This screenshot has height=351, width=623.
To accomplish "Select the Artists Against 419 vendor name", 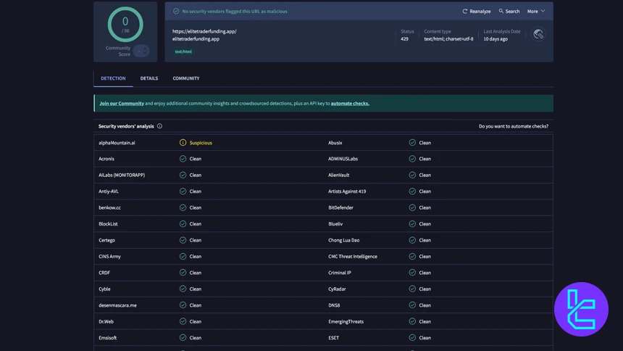I will pos(347,191).
